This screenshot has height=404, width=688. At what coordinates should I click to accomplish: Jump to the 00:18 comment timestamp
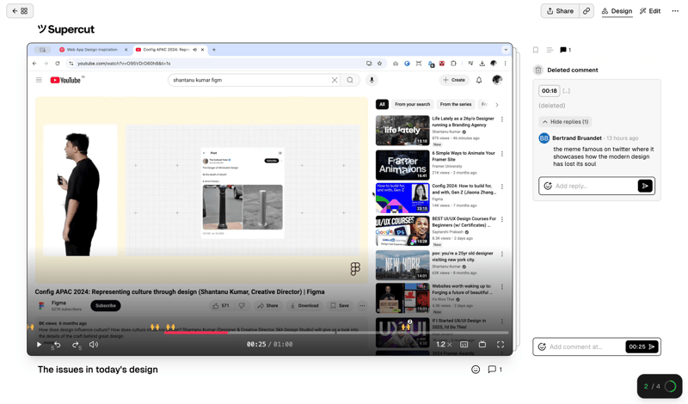[549, 91]
